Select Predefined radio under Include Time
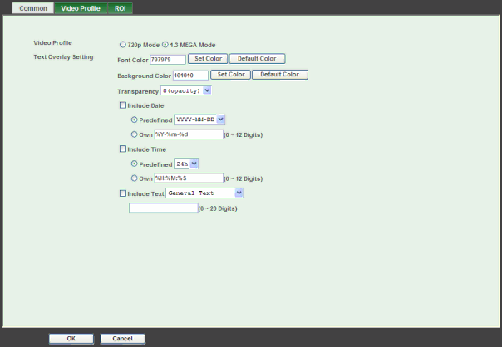The height and width of the screenshot is (347, 502). [x=134, y=164]
